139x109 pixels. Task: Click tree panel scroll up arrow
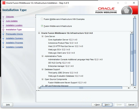point(132,33)
